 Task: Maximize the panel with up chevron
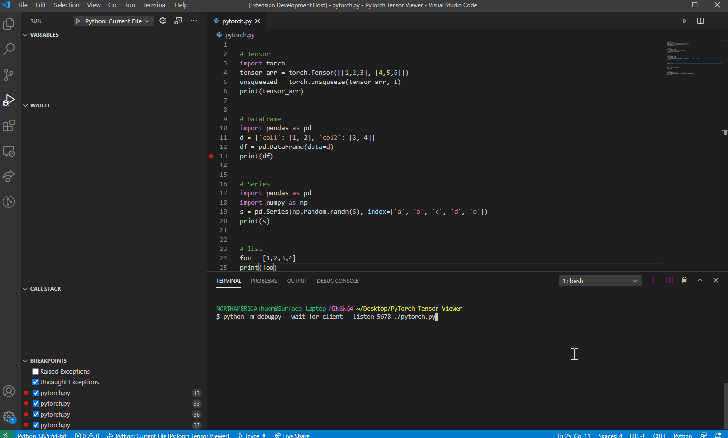click(700, 280)
